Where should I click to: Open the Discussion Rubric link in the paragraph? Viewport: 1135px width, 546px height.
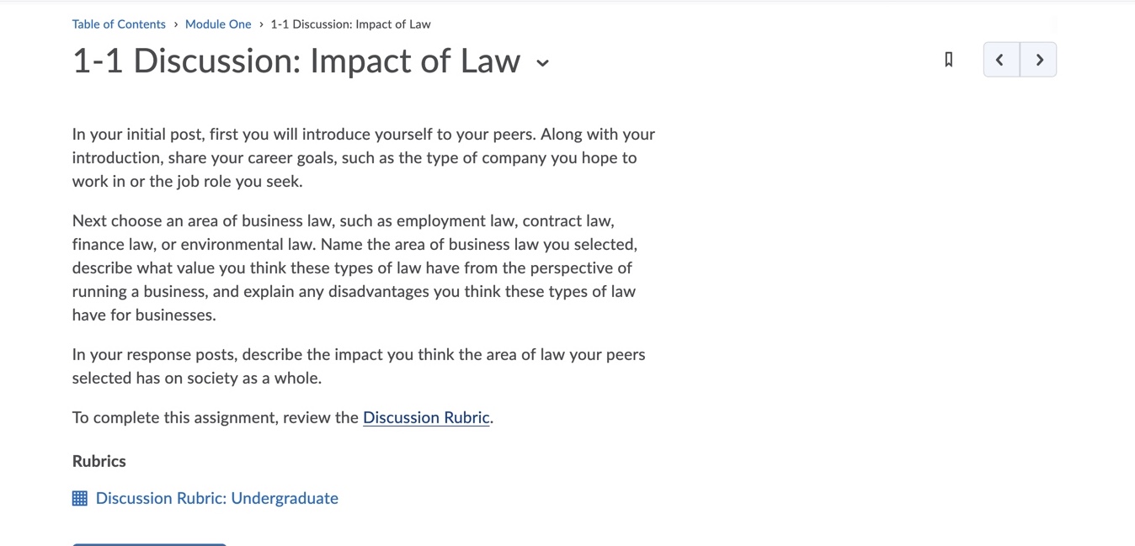pos(426,417)
